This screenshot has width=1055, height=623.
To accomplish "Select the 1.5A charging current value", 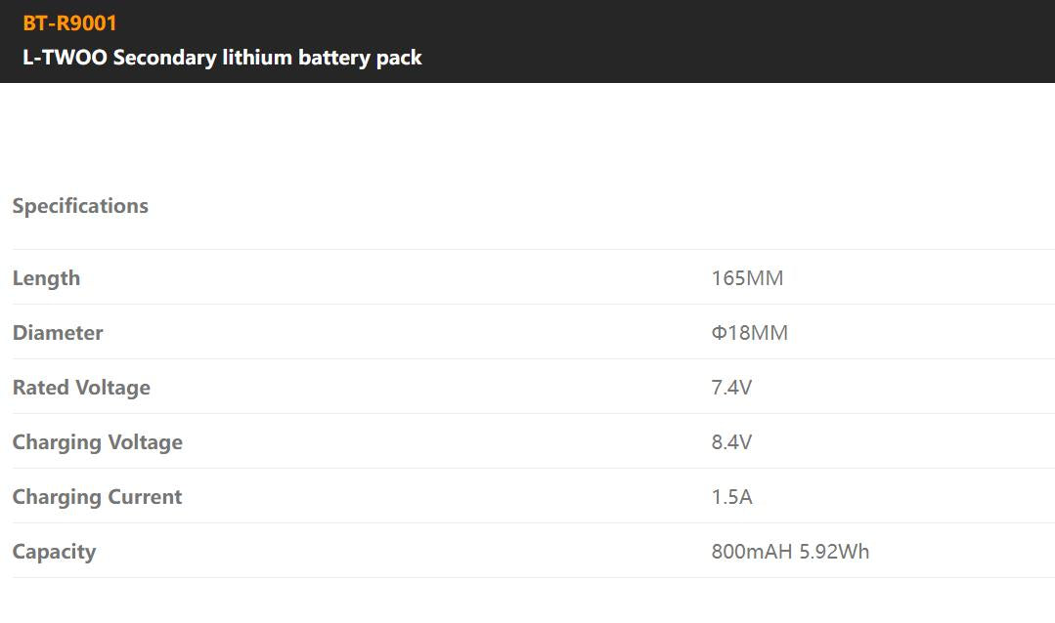I will coord(731,497).
